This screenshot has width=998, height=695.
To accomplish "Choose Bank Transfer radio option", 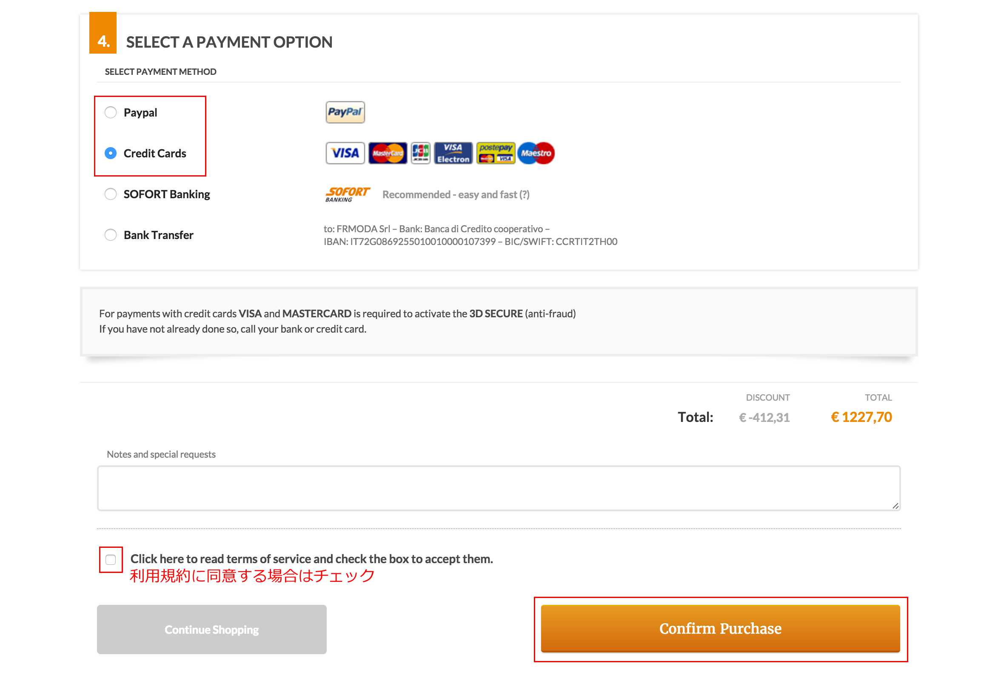I will pyautogui.click(x=111, y=235).
